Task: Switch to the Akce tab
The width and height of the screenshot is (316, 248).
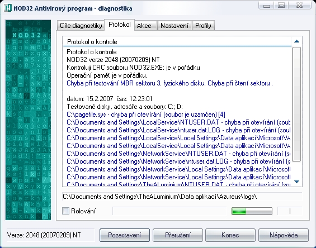Action: click(x=144, y=26)
